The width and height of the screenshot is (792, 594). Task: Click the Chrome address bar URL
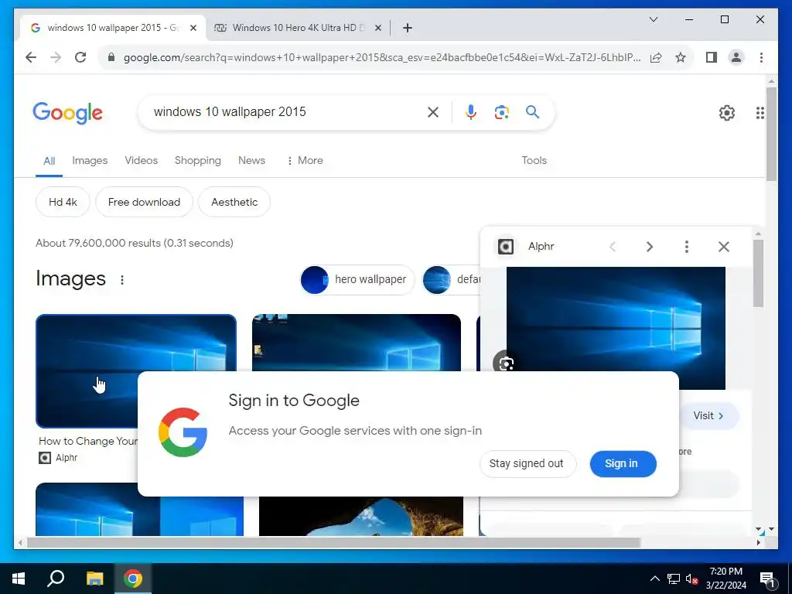381,57
